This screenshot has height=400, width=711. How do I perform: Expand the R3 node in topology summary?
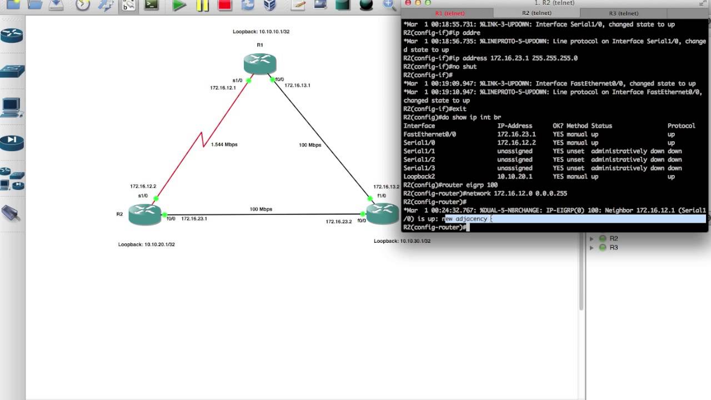tap(592, 247)
